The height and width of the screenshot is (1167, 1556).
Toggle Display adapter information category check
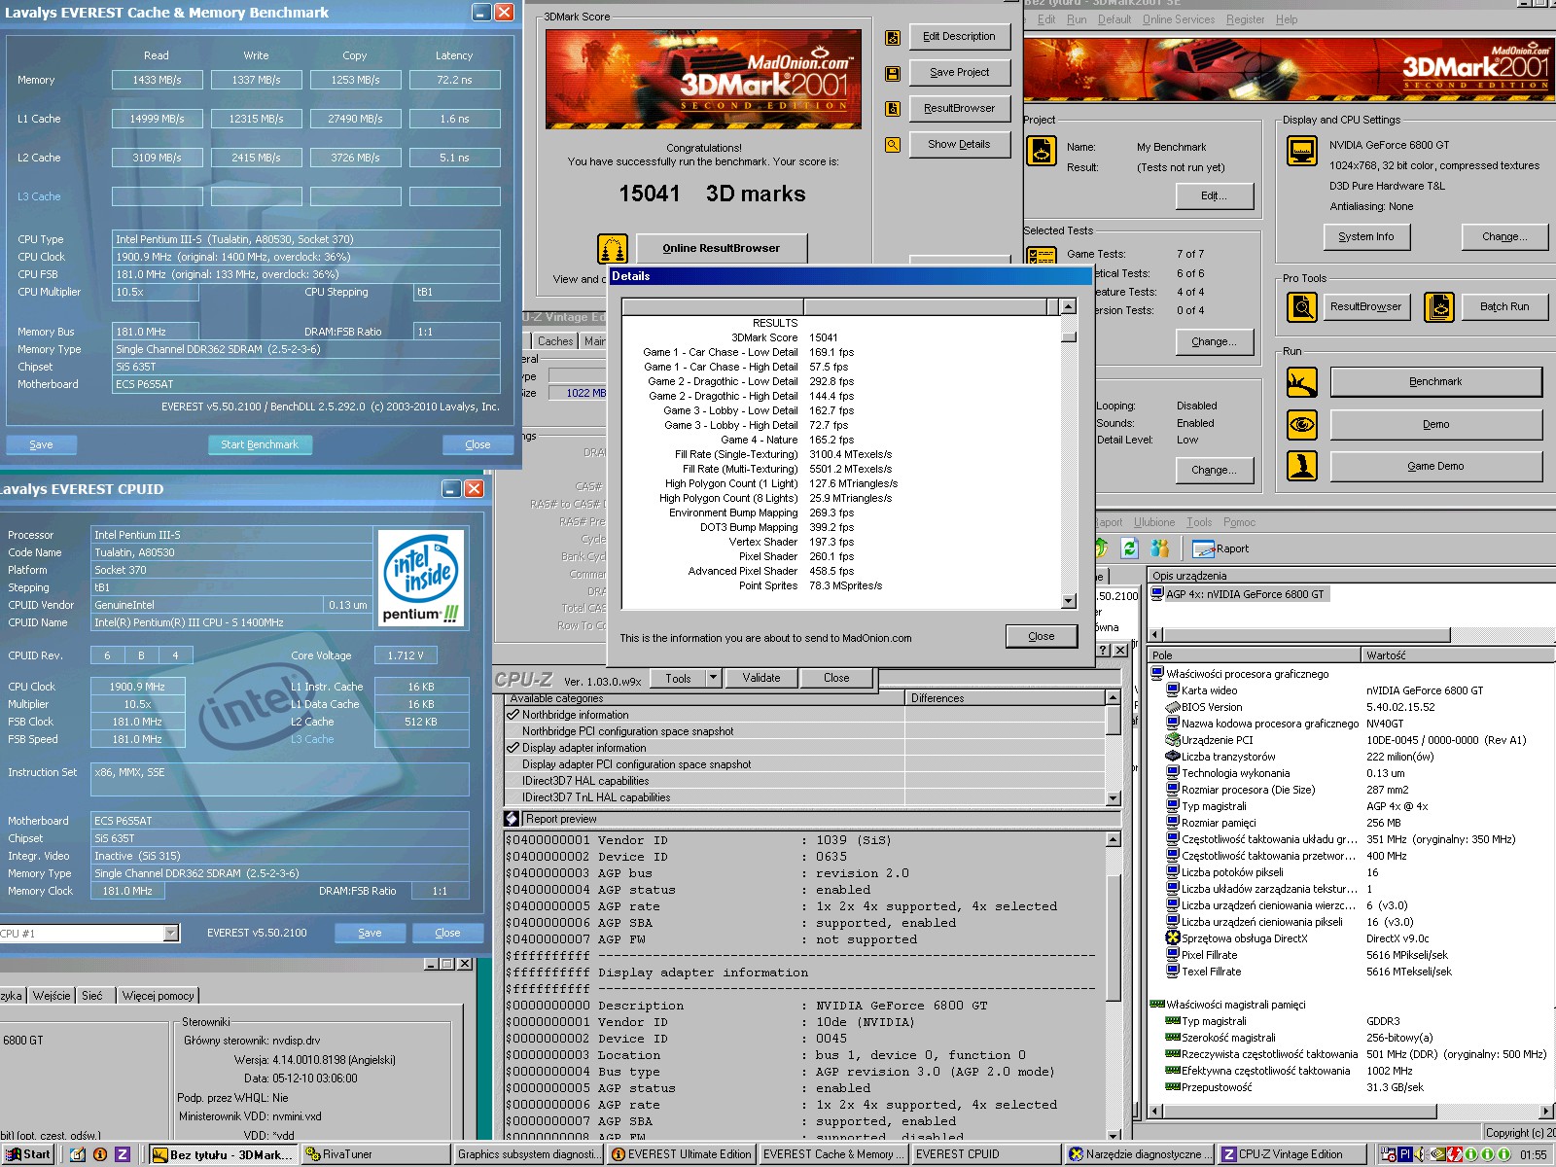[513, 748]
